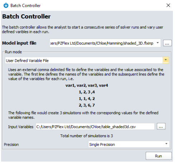The height and width of the screenshot is (163, 175).
Task: Click the Precision label text
Action: click(x=11, y=144)
